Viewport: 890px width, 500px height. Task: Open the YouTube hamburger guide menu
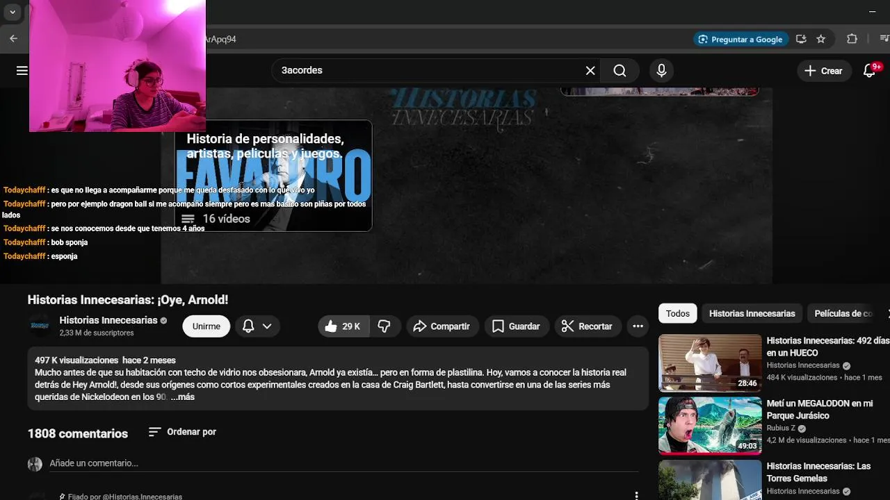pyautogui.click(x=22, y=70)
